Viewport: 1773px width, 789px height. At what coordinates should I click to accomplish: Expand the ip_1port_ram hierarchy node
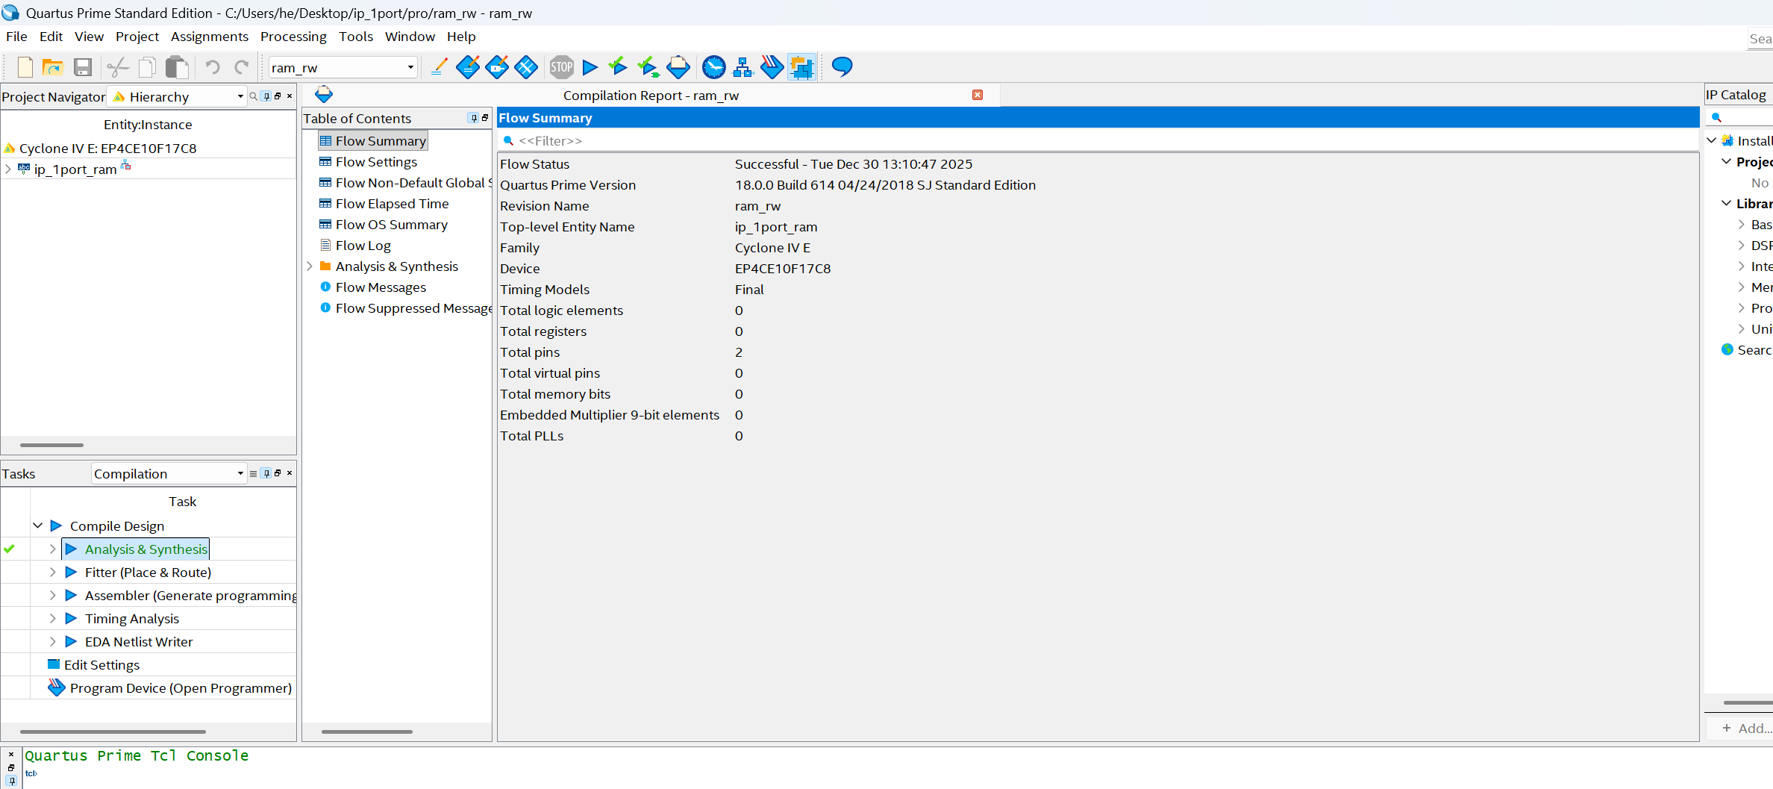[8, 169]
